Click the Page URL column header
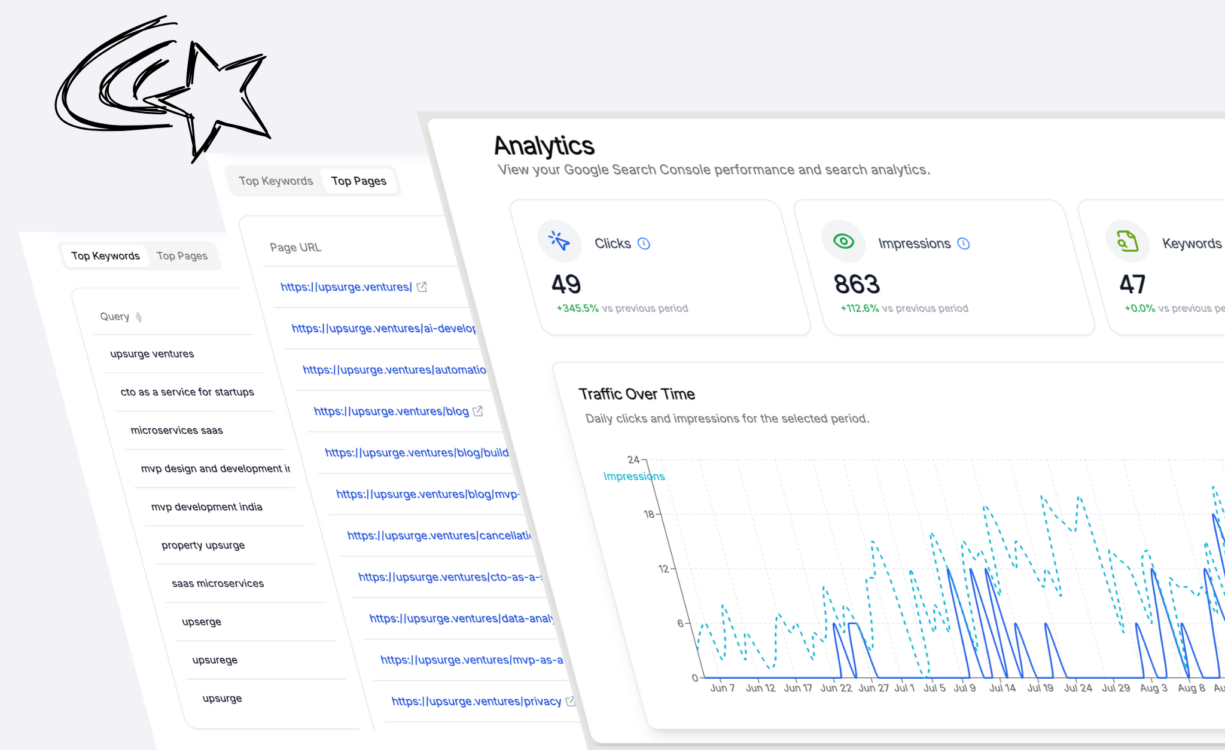Viewport: 1225px width, 750px height. (295, 248)
